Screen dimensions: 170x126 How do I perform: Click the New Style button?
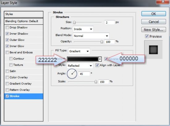pos(154,30)
